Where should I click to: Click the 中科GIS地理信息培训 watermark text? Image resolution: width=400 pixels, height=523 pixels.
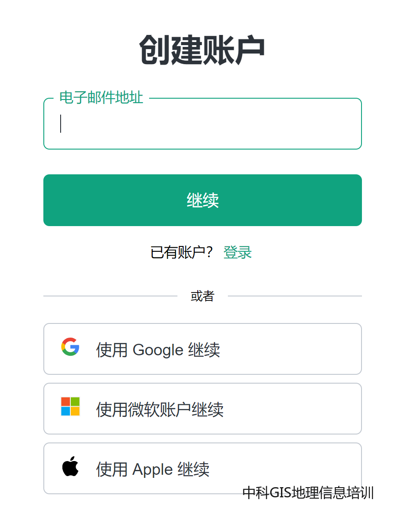308,492
